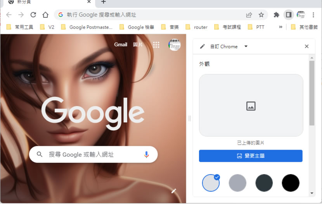Open the 圖片 images link
This screenshot has width=322, height=212.
[138, 44]
